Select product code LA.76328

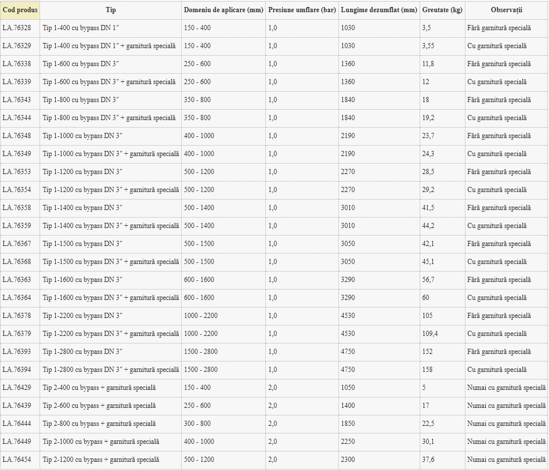[17, 28]
